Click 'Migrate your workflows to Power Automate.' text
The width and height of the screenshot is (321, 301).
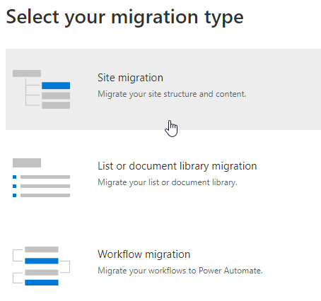180,271
